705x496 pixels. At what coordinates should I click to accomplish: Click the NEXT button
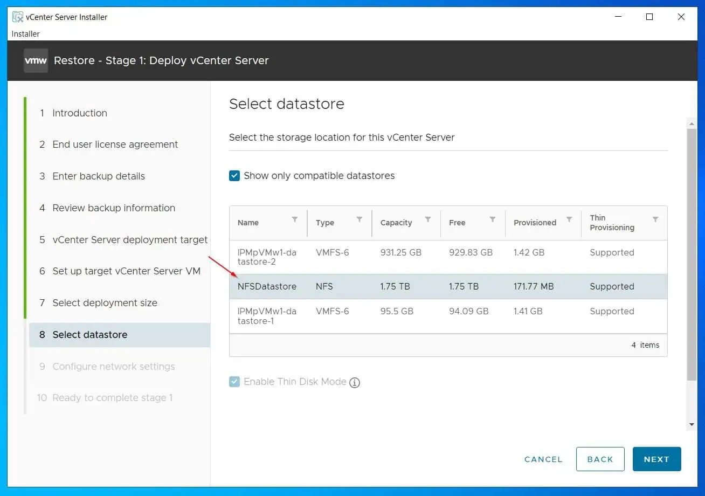(x=656, y=459)
